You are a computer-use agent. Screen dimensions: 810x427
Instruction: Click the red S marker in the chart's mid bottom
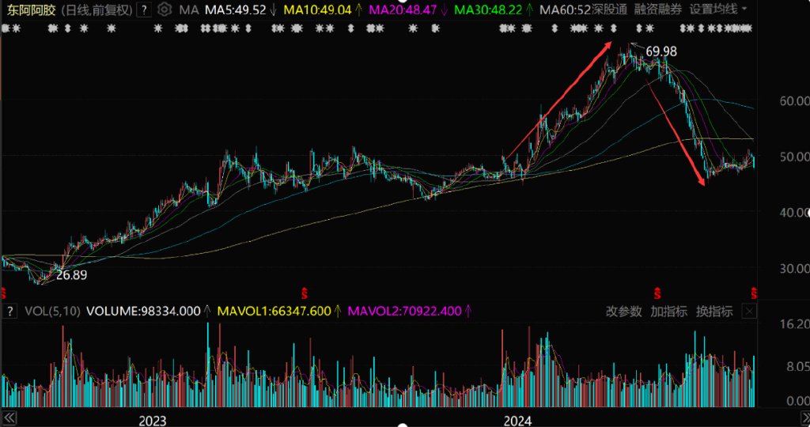tap(305, 294)
